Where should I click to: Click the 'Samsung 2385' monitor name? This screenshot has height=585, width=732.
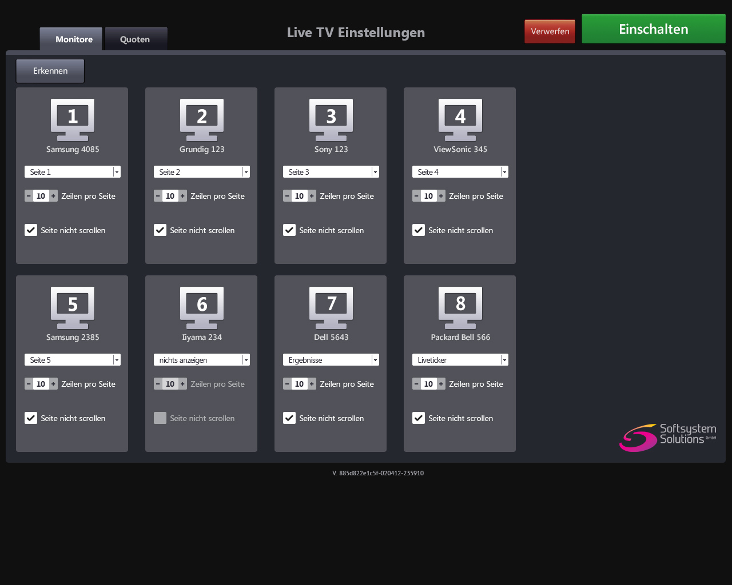pyautogui.click(x=73, y=338)
